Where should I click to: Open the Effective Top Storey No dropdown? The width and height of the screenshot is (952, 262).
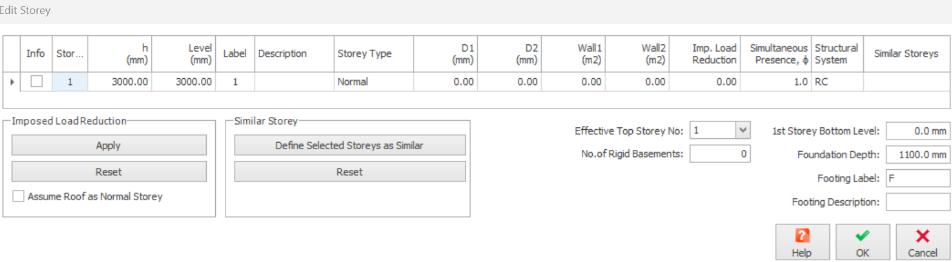[x=743, y=130]
